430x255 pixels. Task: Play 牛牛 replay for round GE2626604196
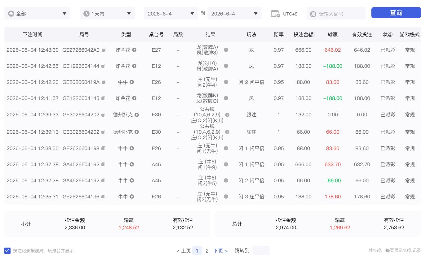(132, 197)
